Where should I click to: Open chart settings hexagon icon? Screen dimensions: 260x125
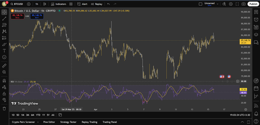tap(231, 4)
